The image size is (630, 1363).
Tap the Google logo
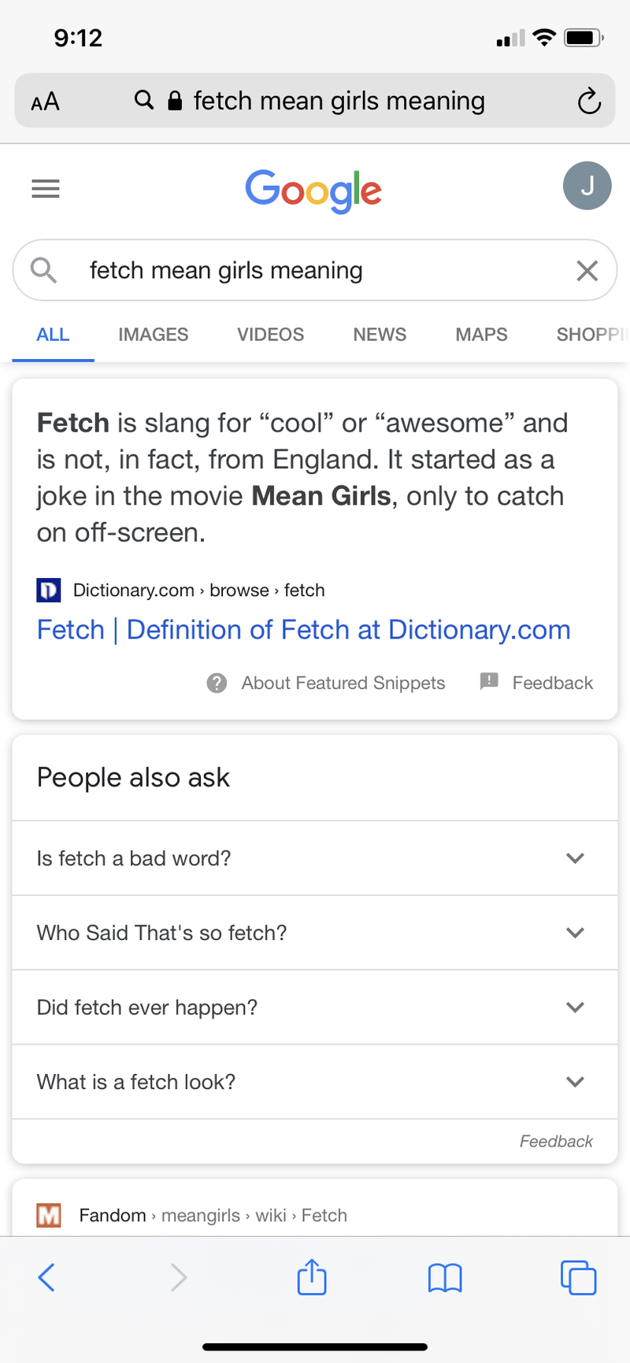click(x=313, y=191)
